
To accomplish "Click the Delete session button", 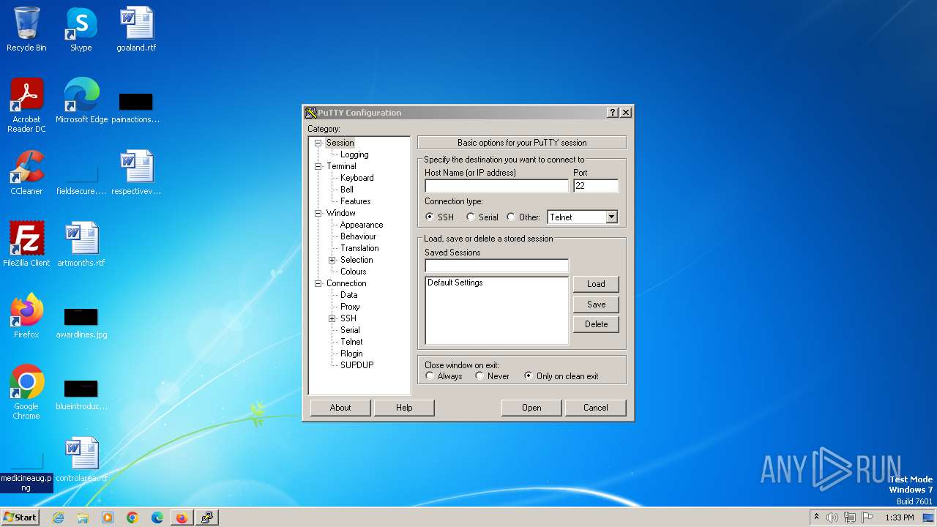I will pos(596,324).
